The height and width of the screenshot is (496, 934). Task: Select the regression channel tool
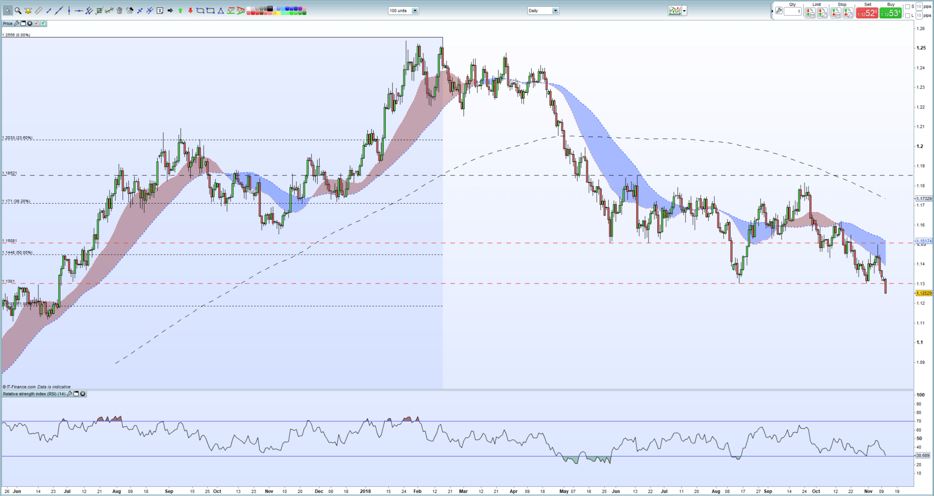coord(109,11)
